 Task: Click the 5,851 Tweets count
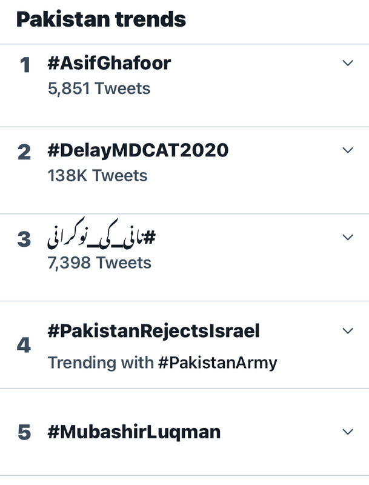(99, 89)
